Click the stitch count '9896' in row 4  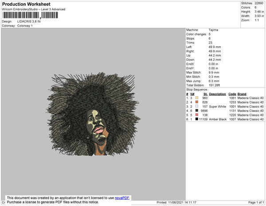point(204,111)
